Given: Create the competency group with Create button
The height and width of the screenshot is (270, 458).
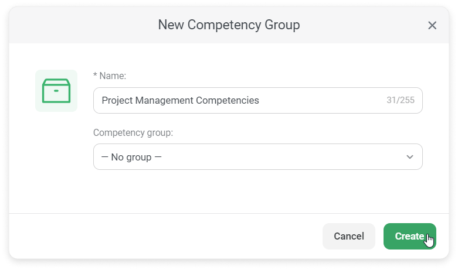Looking at the screenshot, I should [x=409, y=236].
